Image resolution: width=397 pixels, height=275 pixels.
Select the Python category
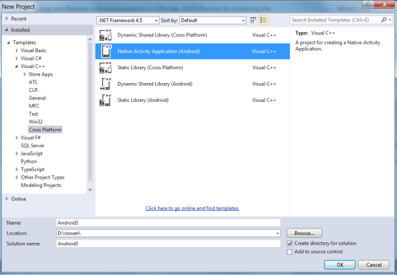(x=29, y=161)
